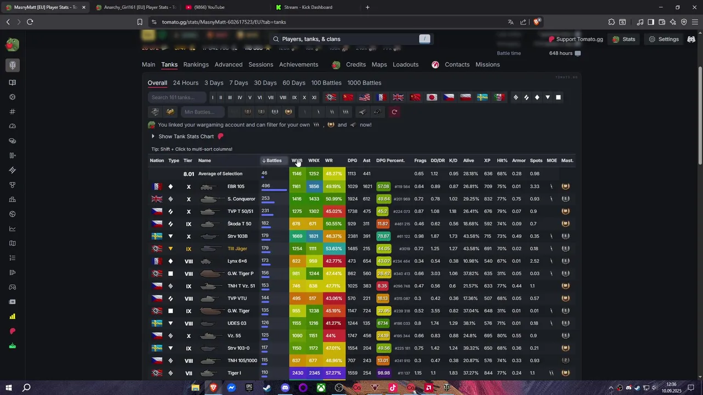Sort by Frags column header
This screenshot has width=703, height=395.
point(420,161)
